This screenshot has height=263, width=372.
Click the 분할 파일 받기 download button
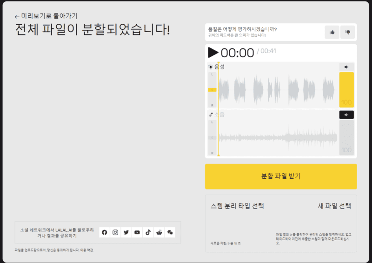(x=281, y=176)
